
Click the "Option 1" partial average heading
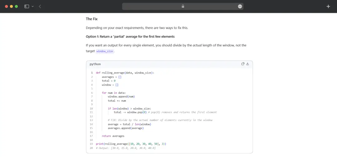130,37
